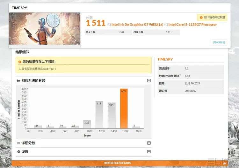The width and height of the screenshot is (239, 168).
Task: Expand the 设置 section
Action: (149, 151)
